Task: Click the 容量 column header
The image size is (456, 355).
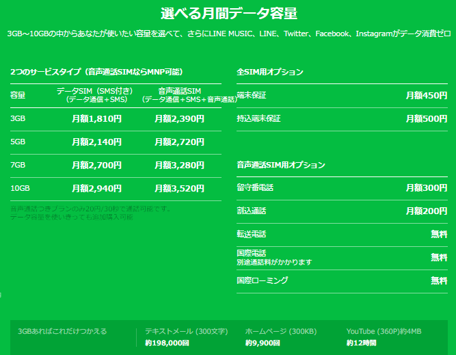Action: tap(18, 95)
